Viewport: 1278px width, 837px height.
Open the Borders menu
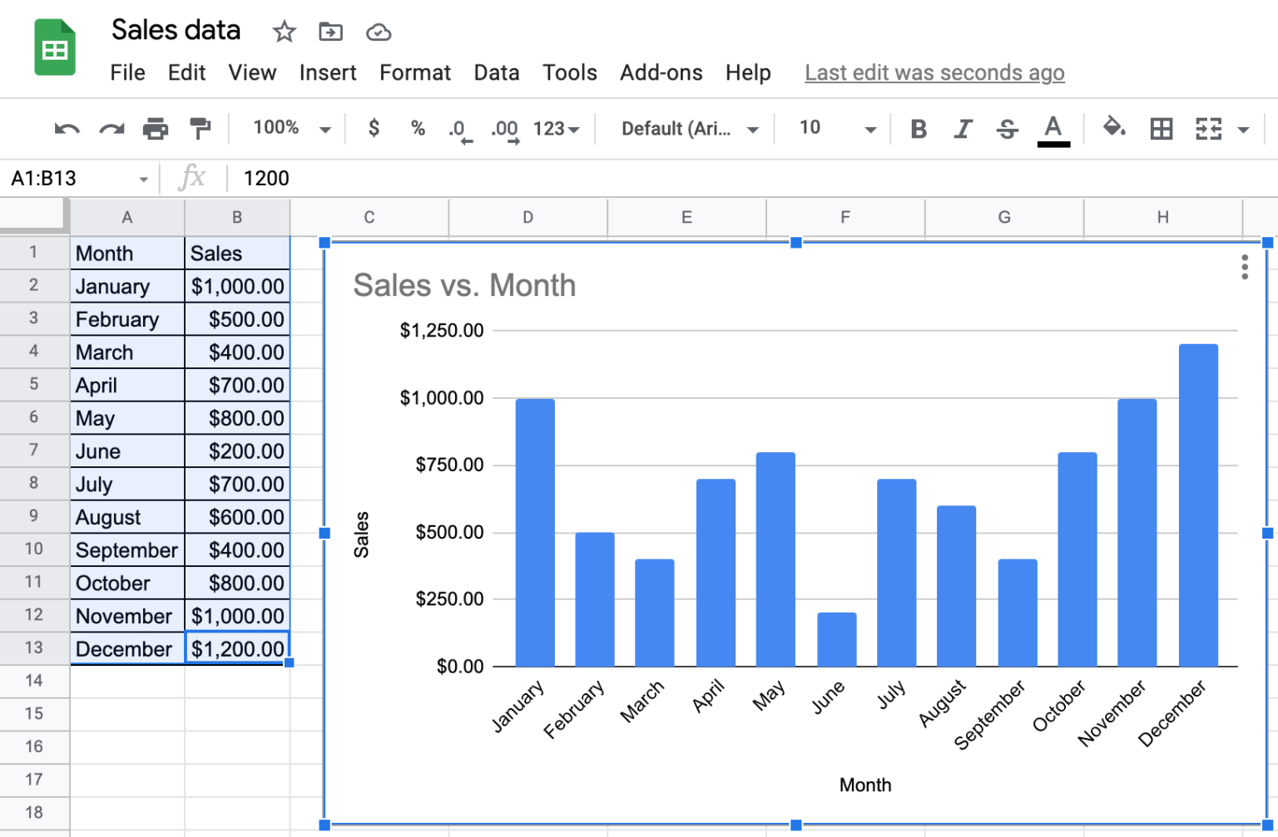1161,129
